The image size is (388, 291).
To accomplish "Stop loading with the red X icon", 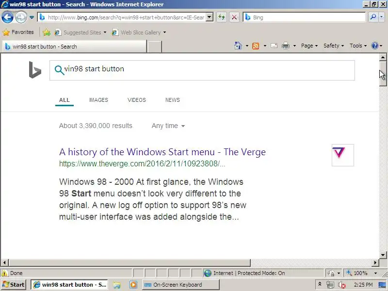I will tap(234, 17).
